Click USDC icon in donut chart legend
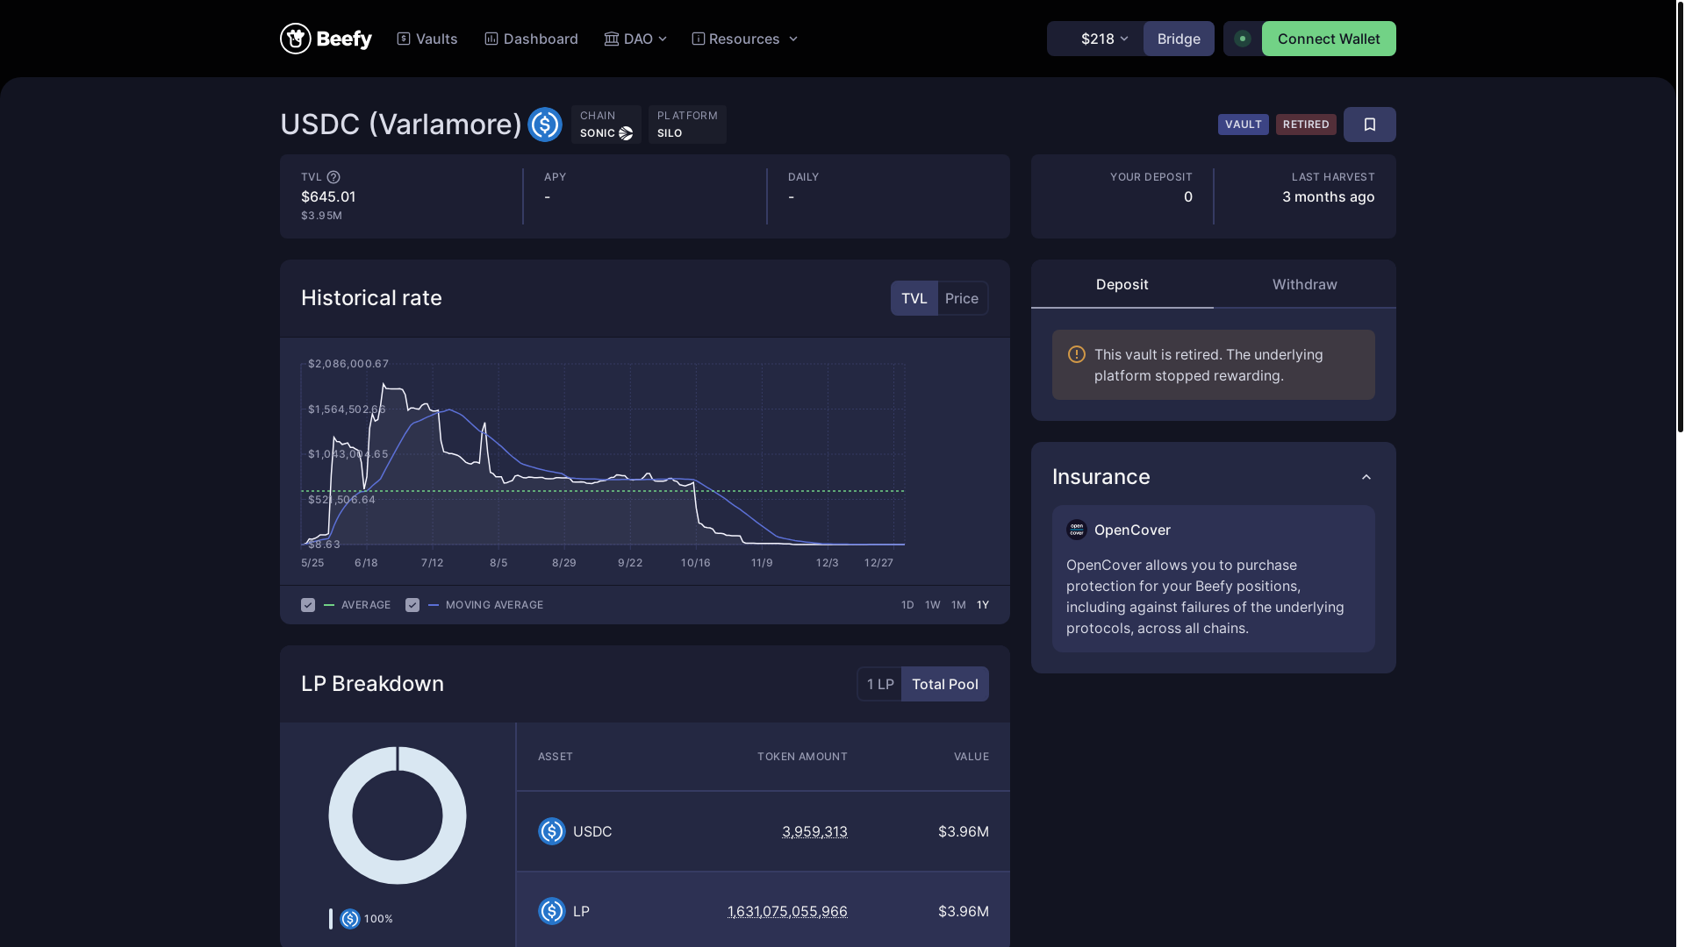 350,919
